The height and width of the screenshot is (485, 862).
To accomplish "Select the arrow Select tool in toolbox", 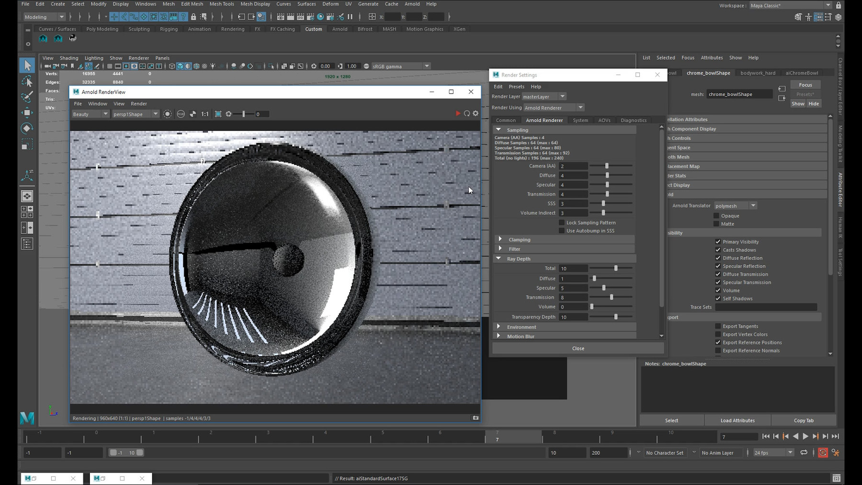I will 27,65.
